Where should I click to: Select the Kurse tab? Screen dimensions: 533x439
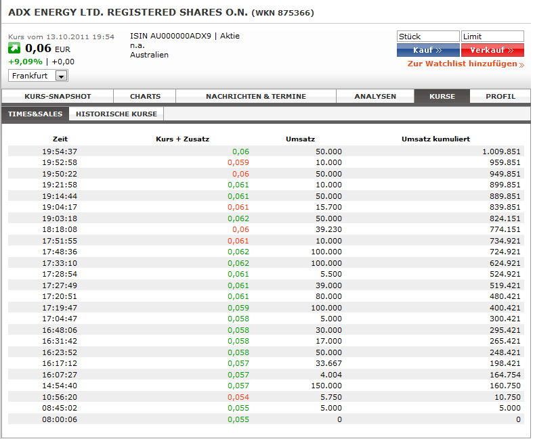[442, 97]
